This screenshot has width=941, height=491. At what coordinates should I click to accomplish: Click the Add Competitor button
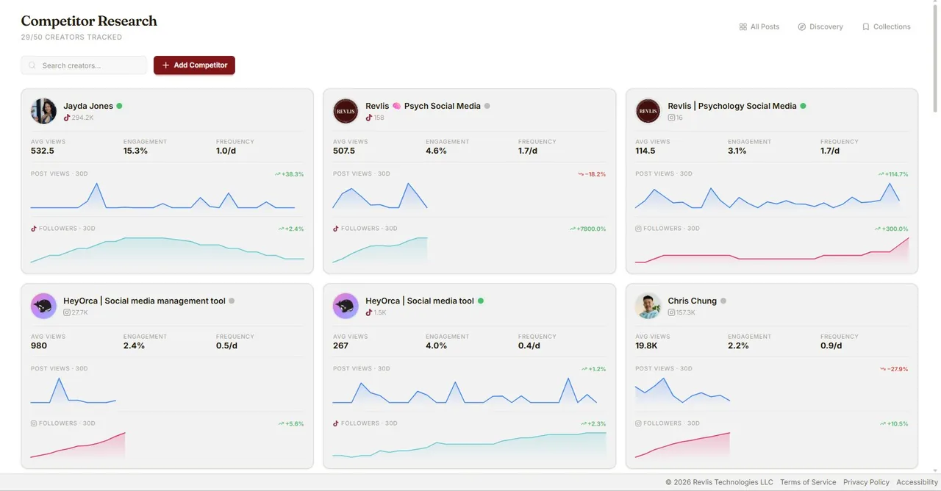(194, 65)
